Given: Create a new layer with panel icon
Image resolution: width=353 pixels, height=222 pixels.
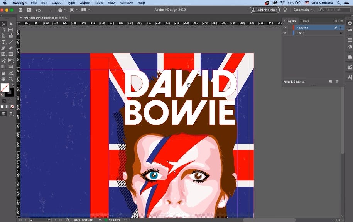Looking at the screenshot, I should [330, 82].
